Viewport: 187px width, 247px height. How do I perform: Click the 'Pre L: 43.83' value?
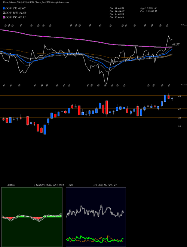[x=117, y=14]
